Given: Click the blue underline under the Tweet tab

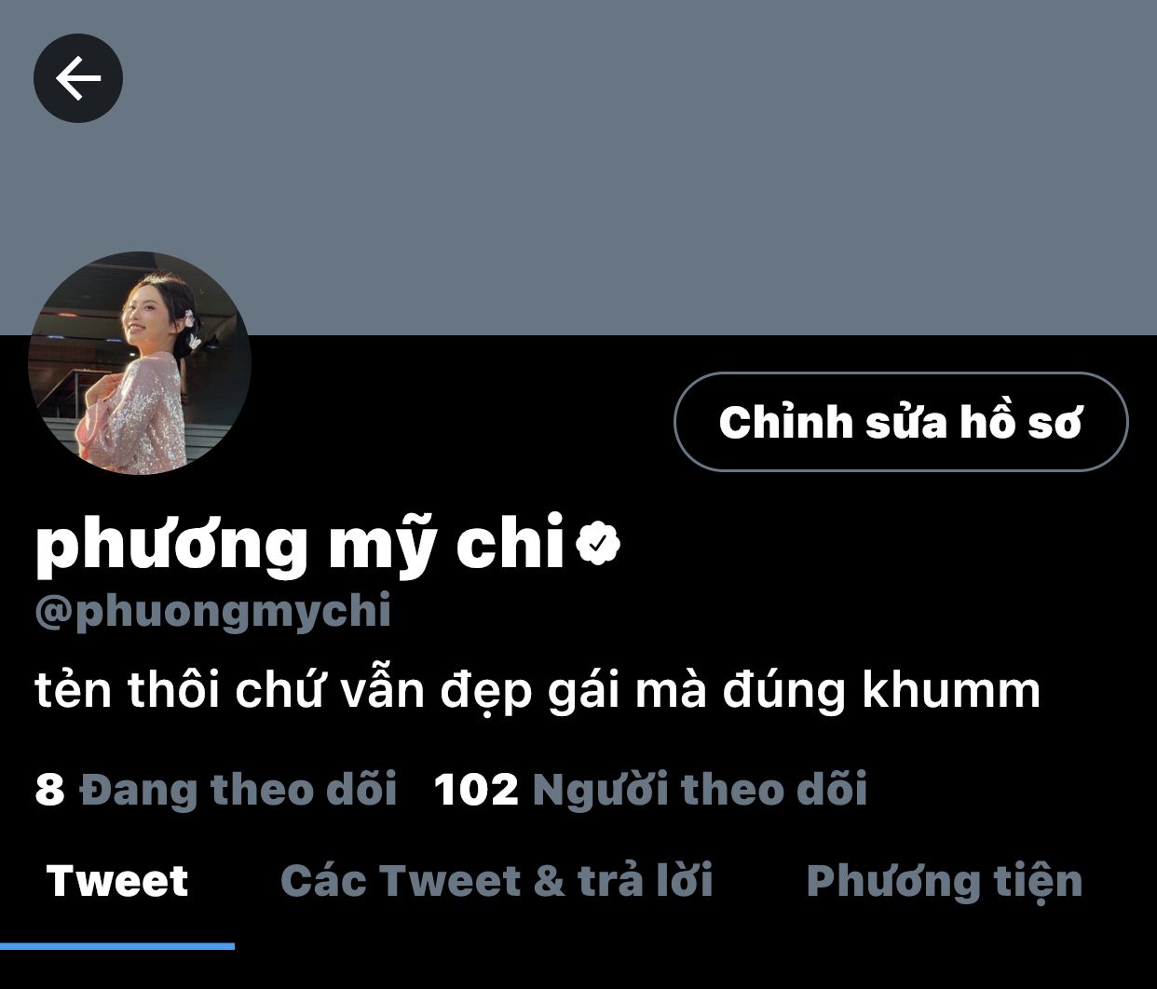Looking at the screenshot, I should pyautogui.click(x=117, y=946).
